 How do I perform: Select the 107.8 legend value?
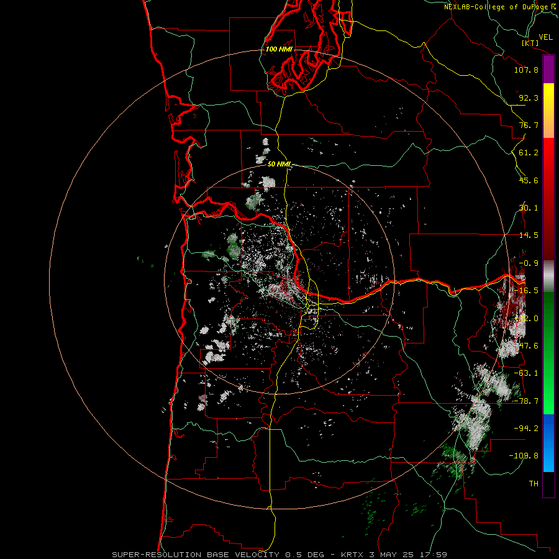point(526,70)
